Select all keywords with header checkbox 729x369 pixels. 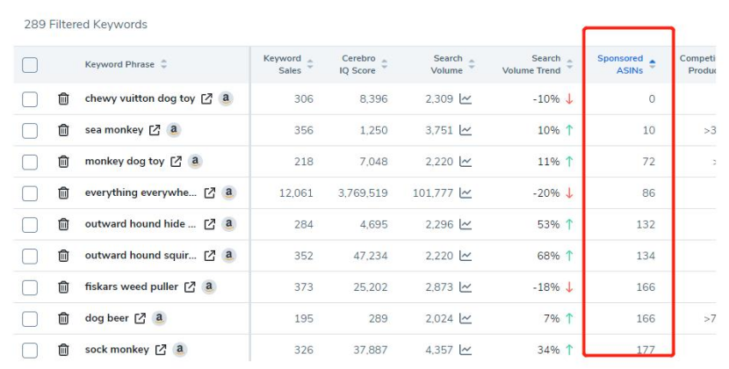[30, 64]
